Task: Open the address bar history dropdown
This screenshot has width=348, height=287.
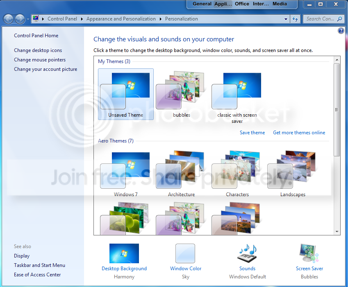Action: pyautogui.click(x=286, y=19)
